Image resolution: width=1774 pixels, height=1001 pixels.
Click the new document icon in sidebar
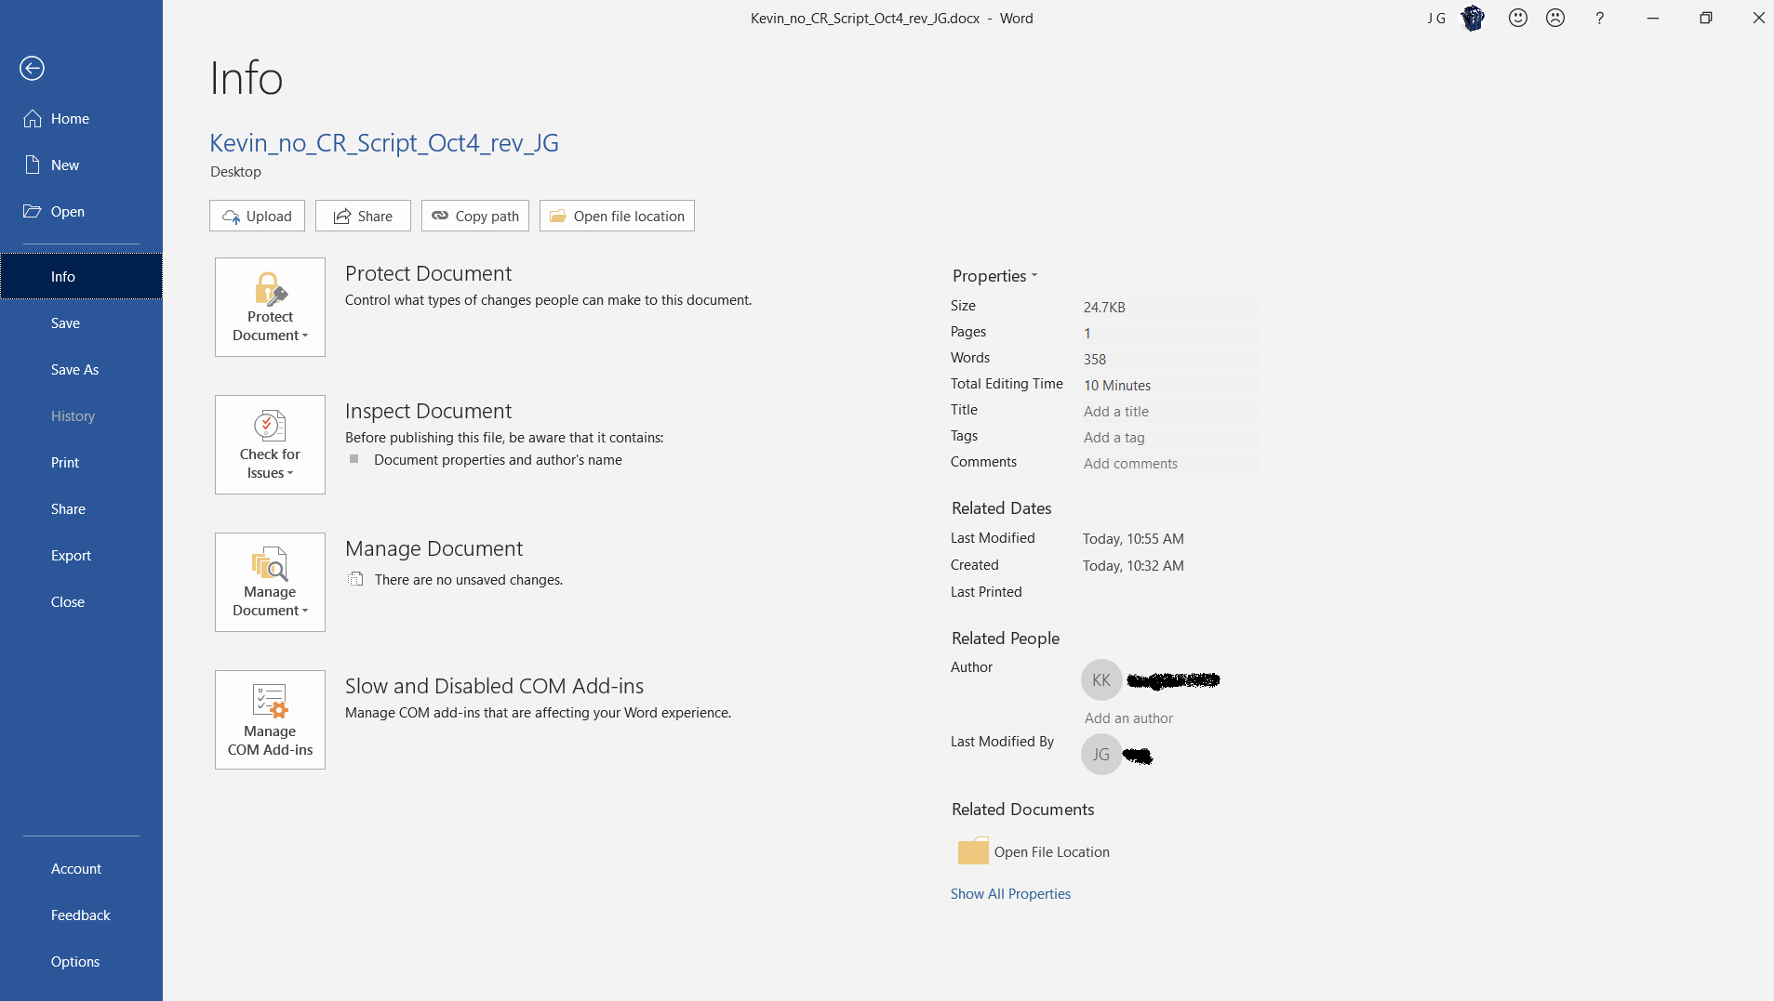coord(33,165)
